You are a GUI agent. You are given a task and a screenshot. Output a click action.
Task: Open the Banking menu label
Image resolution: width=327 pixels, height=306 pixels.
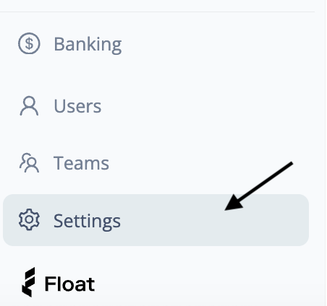[88, 45]
